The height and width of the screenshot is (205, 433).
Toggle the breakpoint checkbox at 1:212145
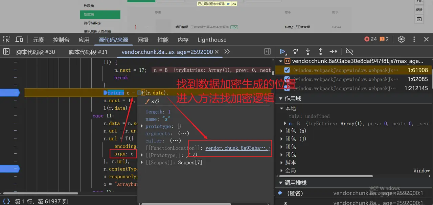tap(287, 88)
